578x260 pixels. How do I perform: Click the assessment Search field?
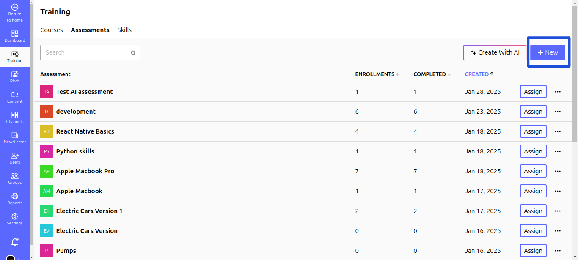click(86, 52)
